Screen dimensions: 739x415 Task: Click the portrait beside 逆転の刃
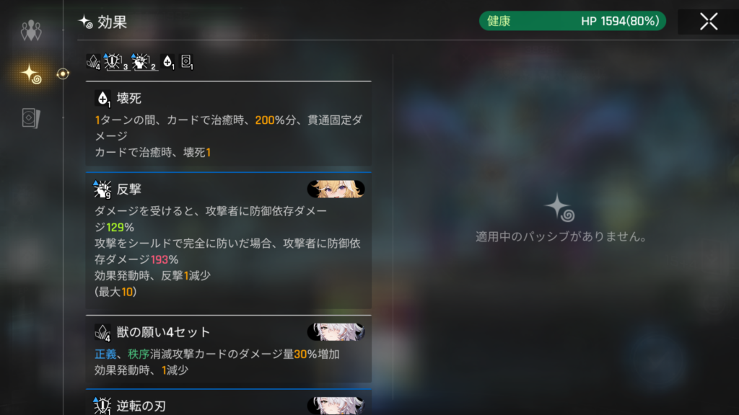336,406
